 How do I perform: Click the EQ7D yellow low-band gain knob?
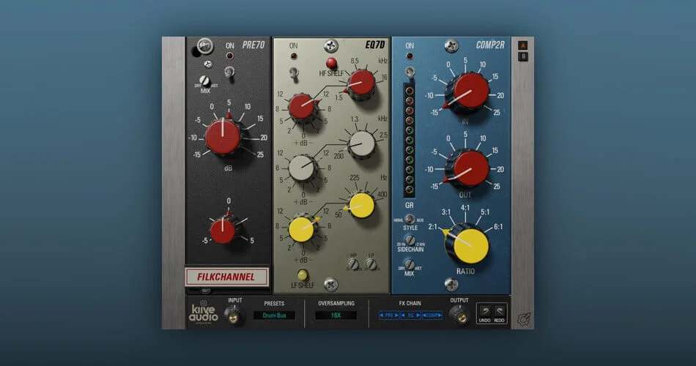(302, 229)
